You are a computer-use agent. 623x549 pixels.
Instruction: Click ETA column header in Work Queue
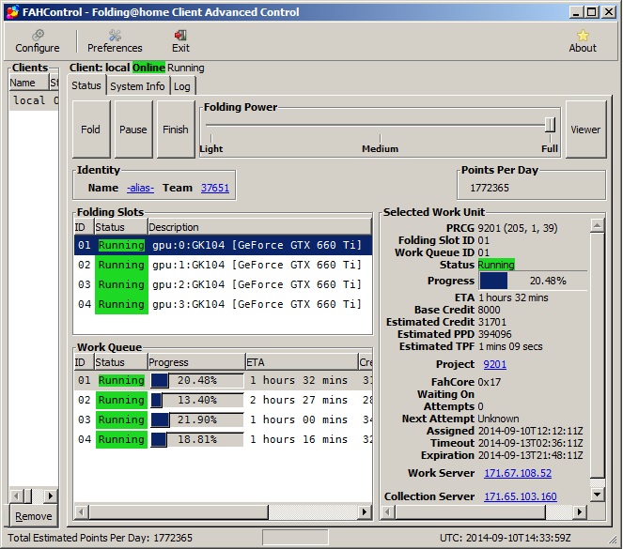click(x=302, y=362)
